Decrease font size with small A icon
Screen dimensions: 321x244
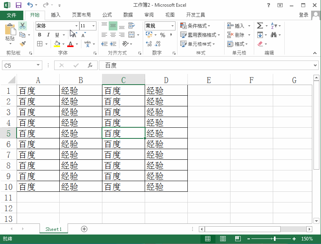click(83, 35)
